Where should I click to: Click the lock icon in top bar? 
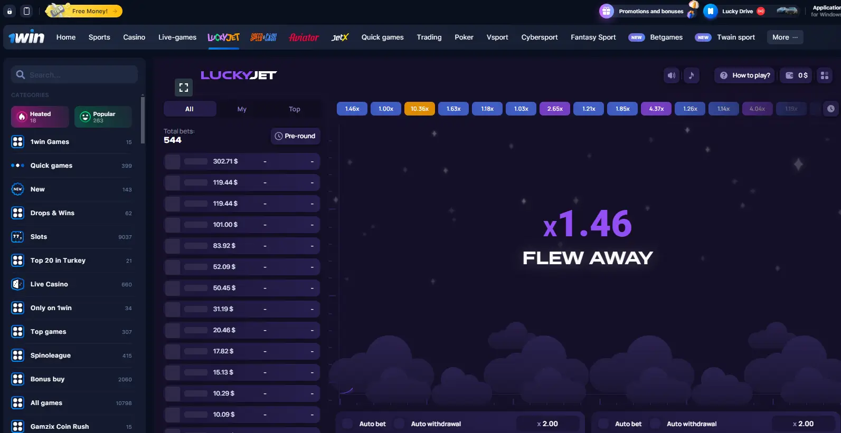tap(10, 11)
